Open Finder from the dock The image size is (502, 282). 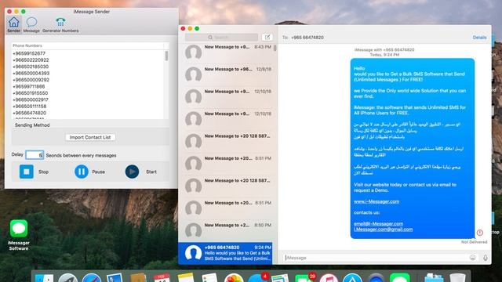(44, 278)
